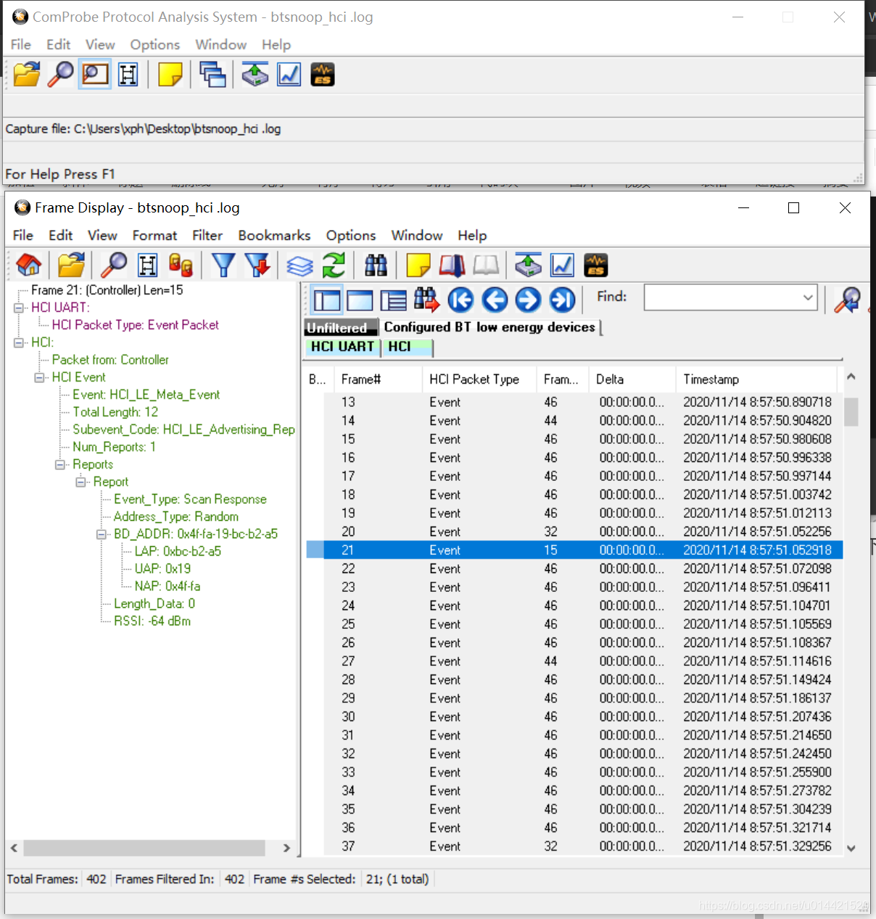The height and width of the screenshot is (919, 876).
Task: Click Frame Display icon in ComProbe main toolbar
Action: 95,74
